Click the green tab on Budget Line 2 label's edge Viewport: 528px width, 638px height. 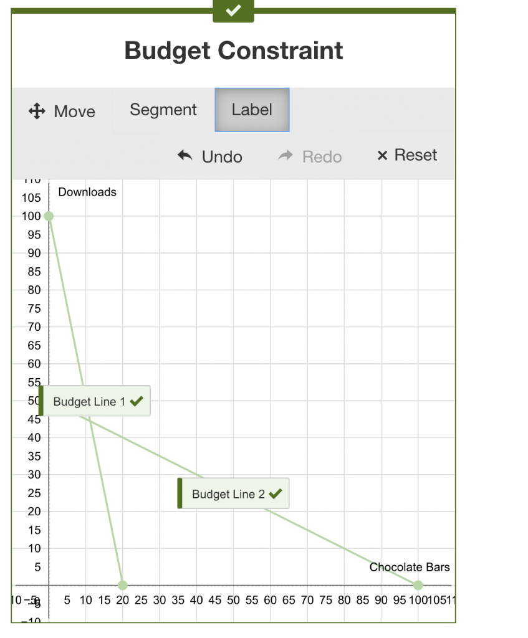(180, 493)
